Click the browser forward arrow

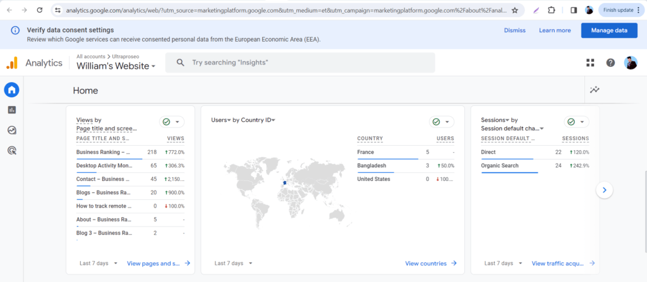[x=25, y=10]
